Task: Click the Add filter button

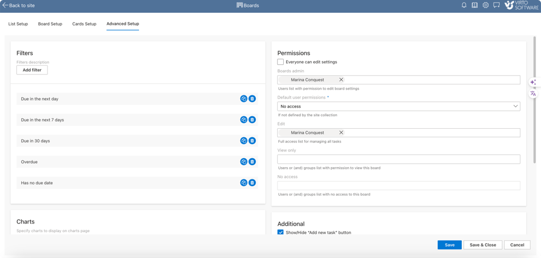Action: 32,70
